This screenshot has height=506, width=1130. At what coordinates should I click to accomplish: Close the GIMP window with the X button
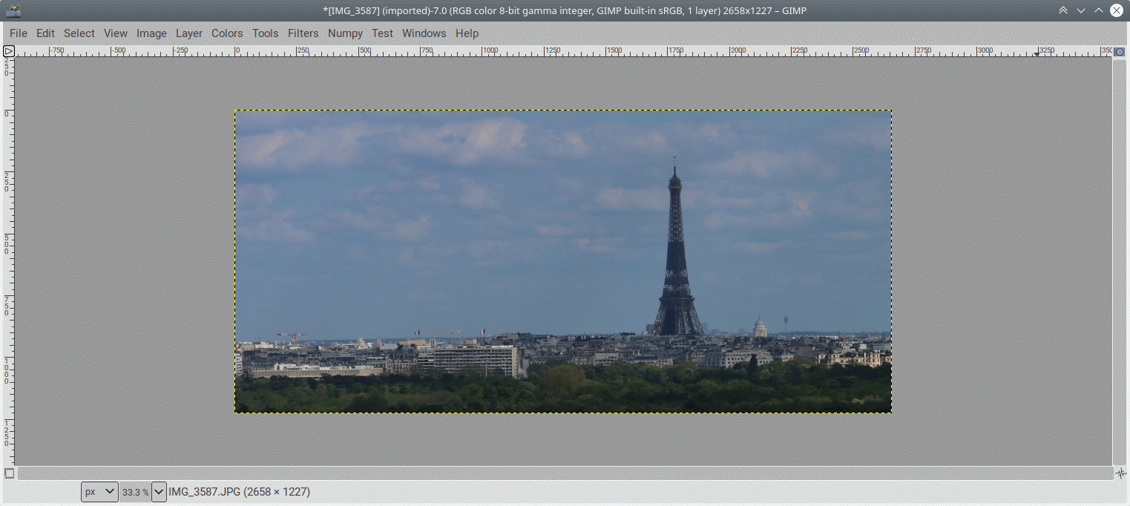(1117, 10)
